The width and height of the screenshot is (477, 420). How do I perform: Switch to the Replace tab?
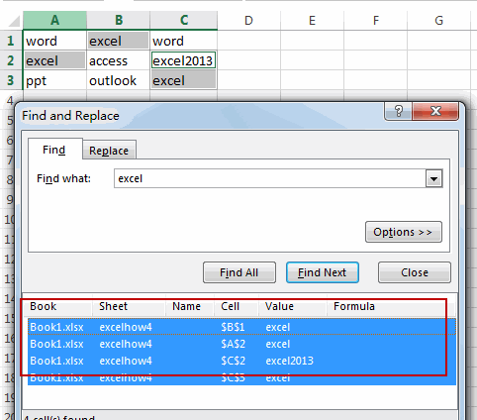click(109, 151)
